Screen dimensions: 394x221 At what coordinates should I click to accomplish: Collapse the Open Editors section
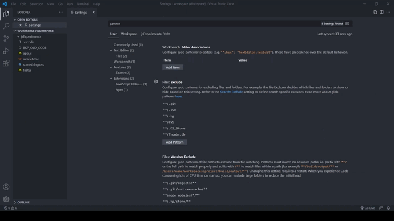pyautogui.click(x=15, y=19)
